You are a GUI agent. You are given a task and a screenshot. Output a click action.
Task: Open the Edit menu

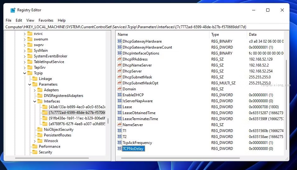19,20
